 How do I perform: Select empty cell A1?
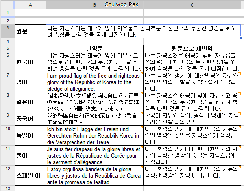coord(30,13)
